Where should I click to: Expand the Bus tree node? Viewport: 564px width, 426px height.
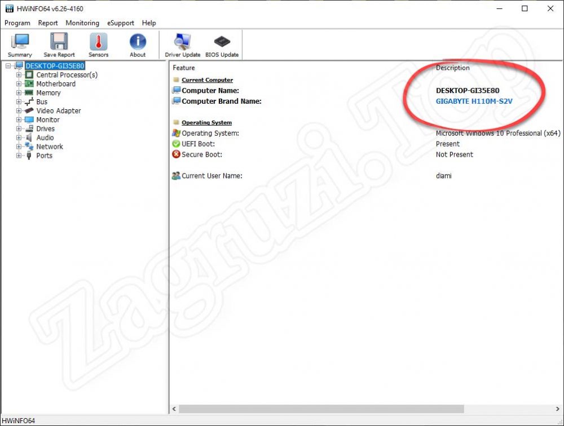19,102
